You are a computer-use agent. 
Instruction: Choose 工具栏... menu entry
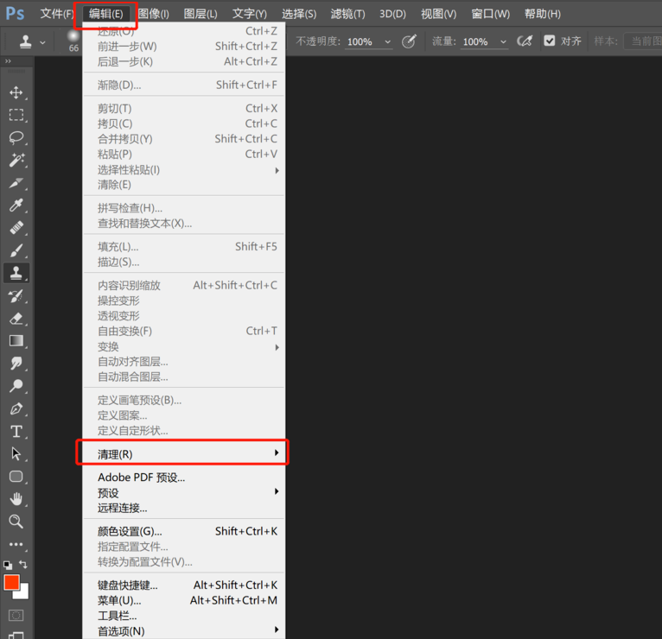point(184,616)
